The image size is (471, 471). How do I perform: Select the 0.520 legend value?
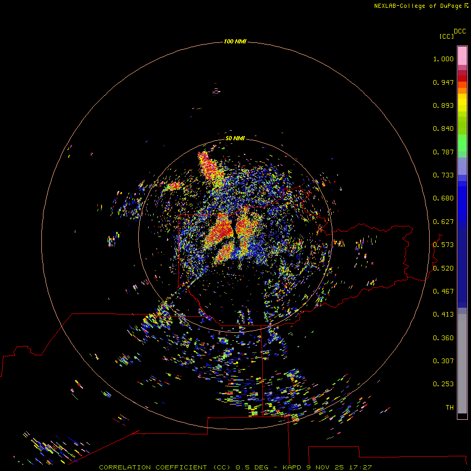coord(443,268)
